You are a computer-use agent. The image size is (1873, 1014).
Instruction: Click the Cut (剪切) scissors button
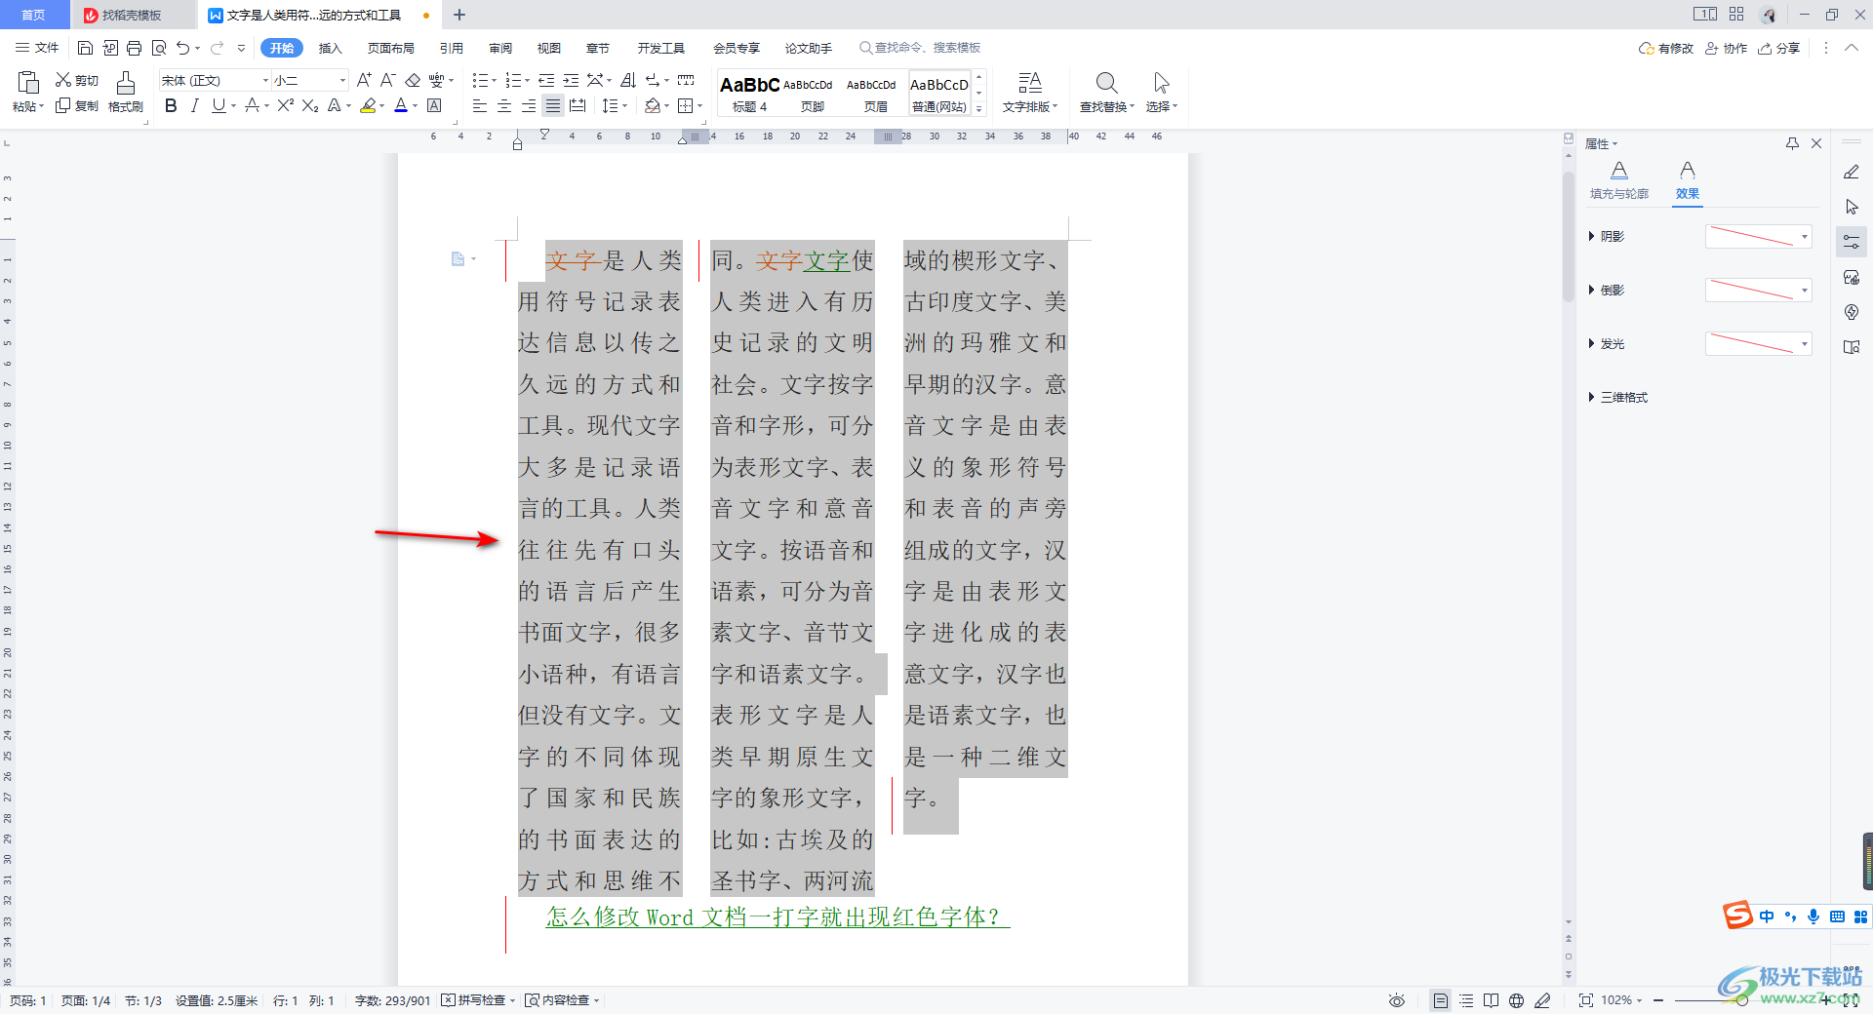point(77,80)
